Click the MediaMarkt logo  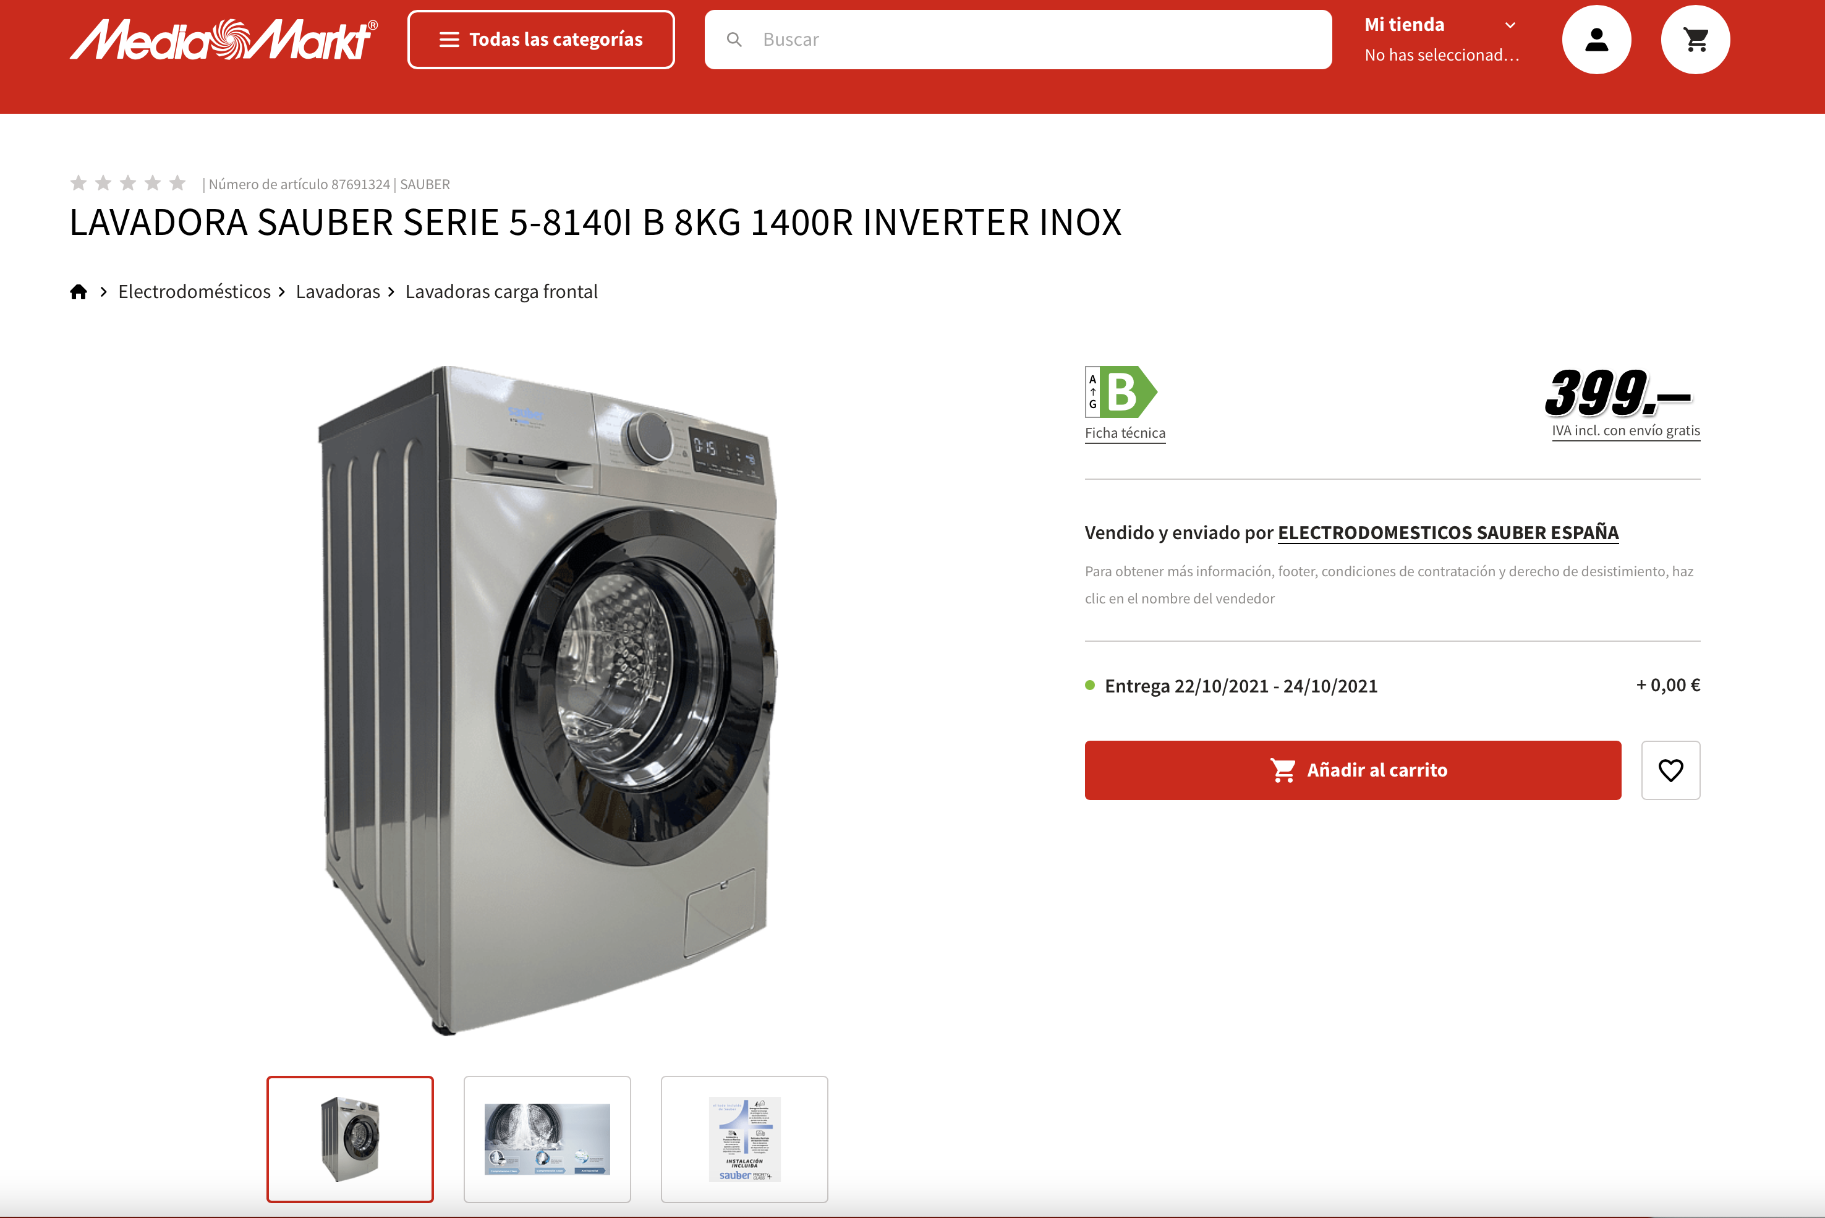pyautogui.click(x=224, y=40)
